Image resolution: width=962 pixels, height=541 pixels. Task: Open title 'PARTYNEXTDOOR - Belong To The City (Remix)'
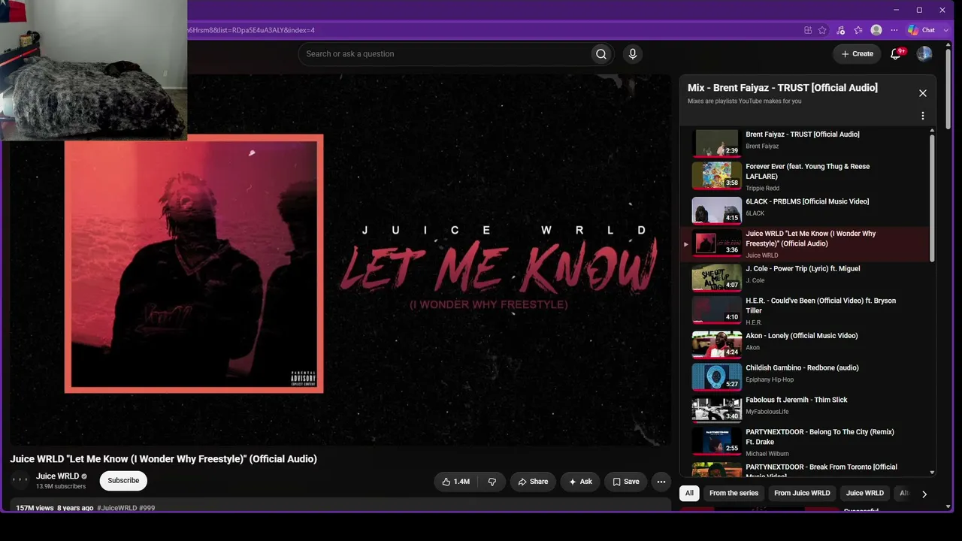[820, 437]
